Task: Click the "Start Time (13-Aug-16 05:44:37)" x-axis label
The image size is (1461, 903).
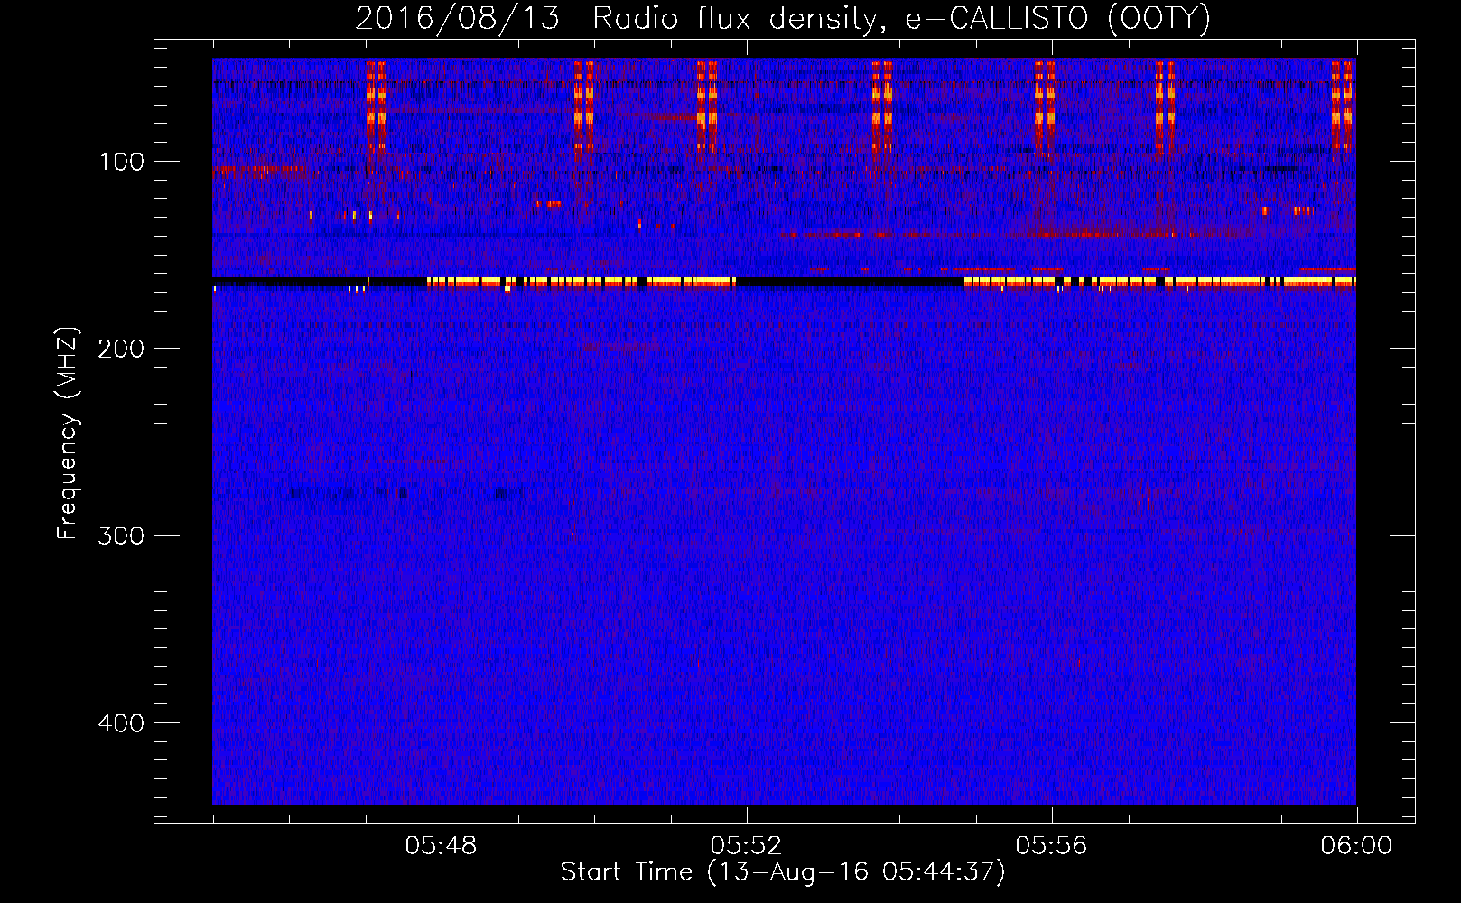Action: click(x=783, y=872)
